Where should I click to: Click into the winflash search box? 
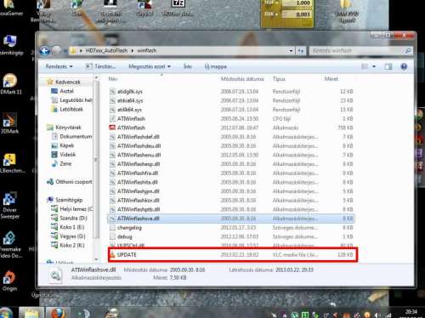click(360, 51)
